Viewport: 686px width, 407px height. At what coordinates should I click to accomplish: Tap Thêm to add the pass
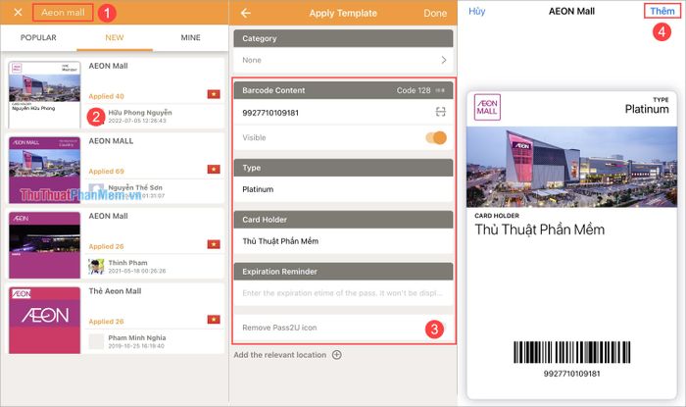click(662, 11)
